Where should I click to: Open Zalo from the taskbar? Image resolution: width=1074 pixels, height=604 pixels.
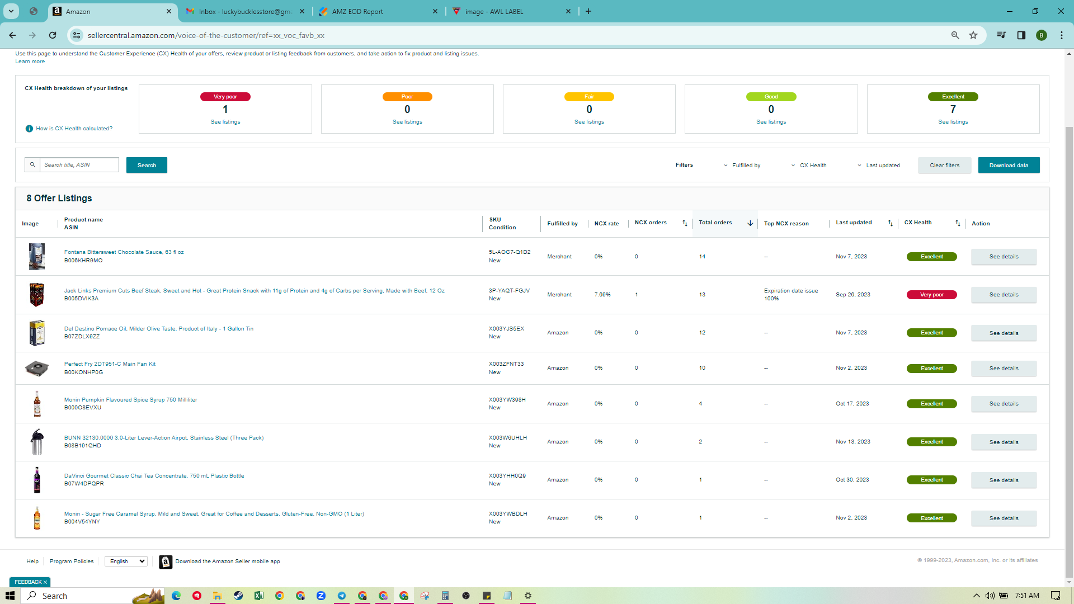pyautogui.click(x=321, y=596)
